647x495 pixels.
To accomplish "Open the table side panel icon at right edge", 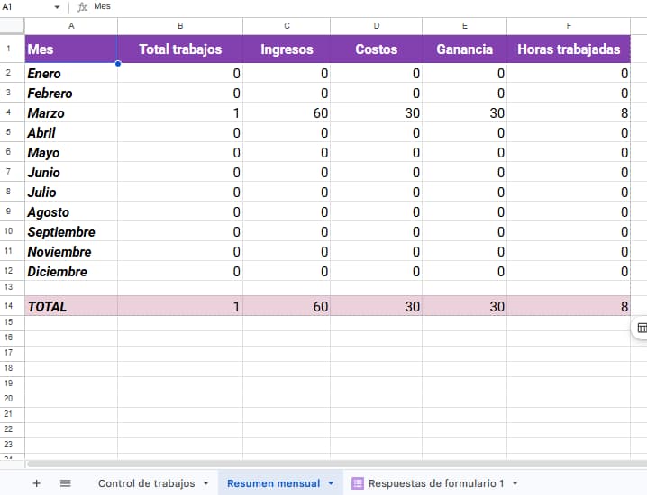I will tap(642, 328).
